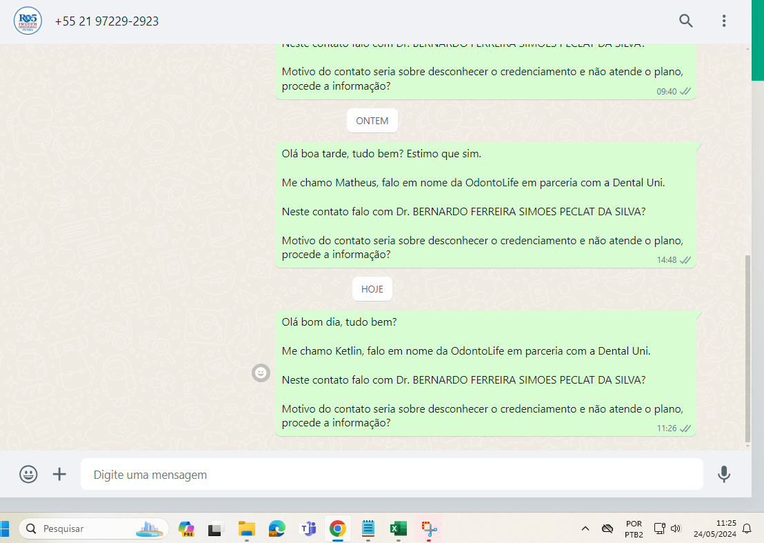Click the taskbar Pesquisar search box
Viewport: 764px width, 543px height.
(x=94, y=529)
